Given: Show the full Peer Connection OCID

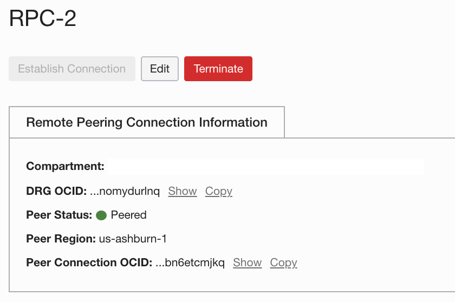Looking at the screenshot, I should [248, 262].
